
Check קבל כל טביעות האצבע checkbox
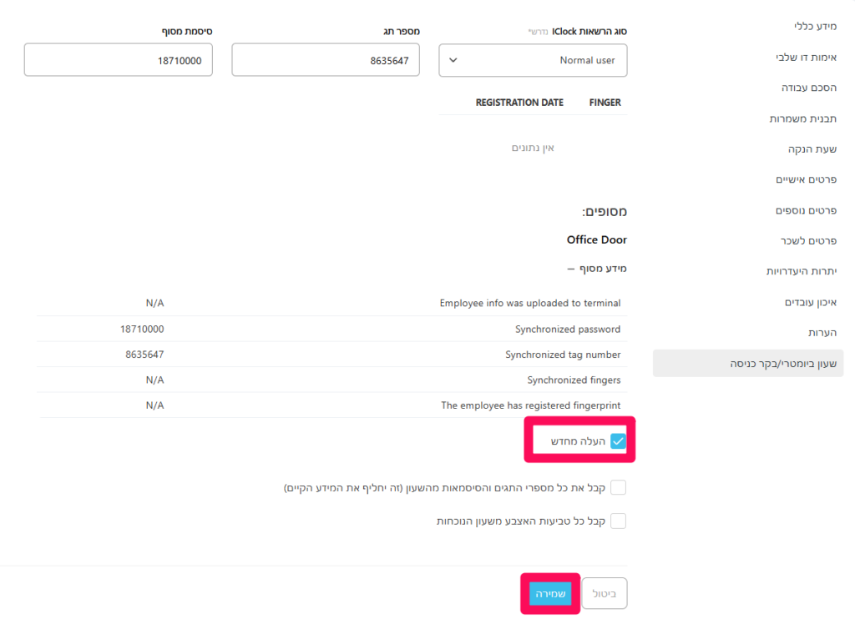coord(618,521)
